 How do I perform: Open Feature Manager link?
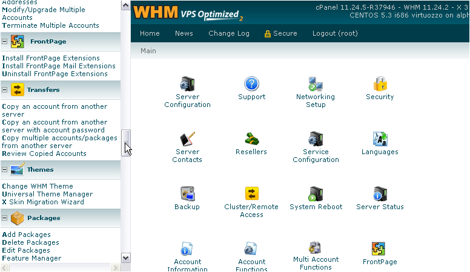click(31, 258)
